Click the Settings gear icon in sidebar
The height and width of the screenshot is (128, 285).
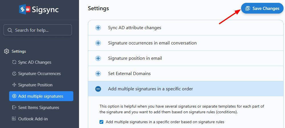7,51
